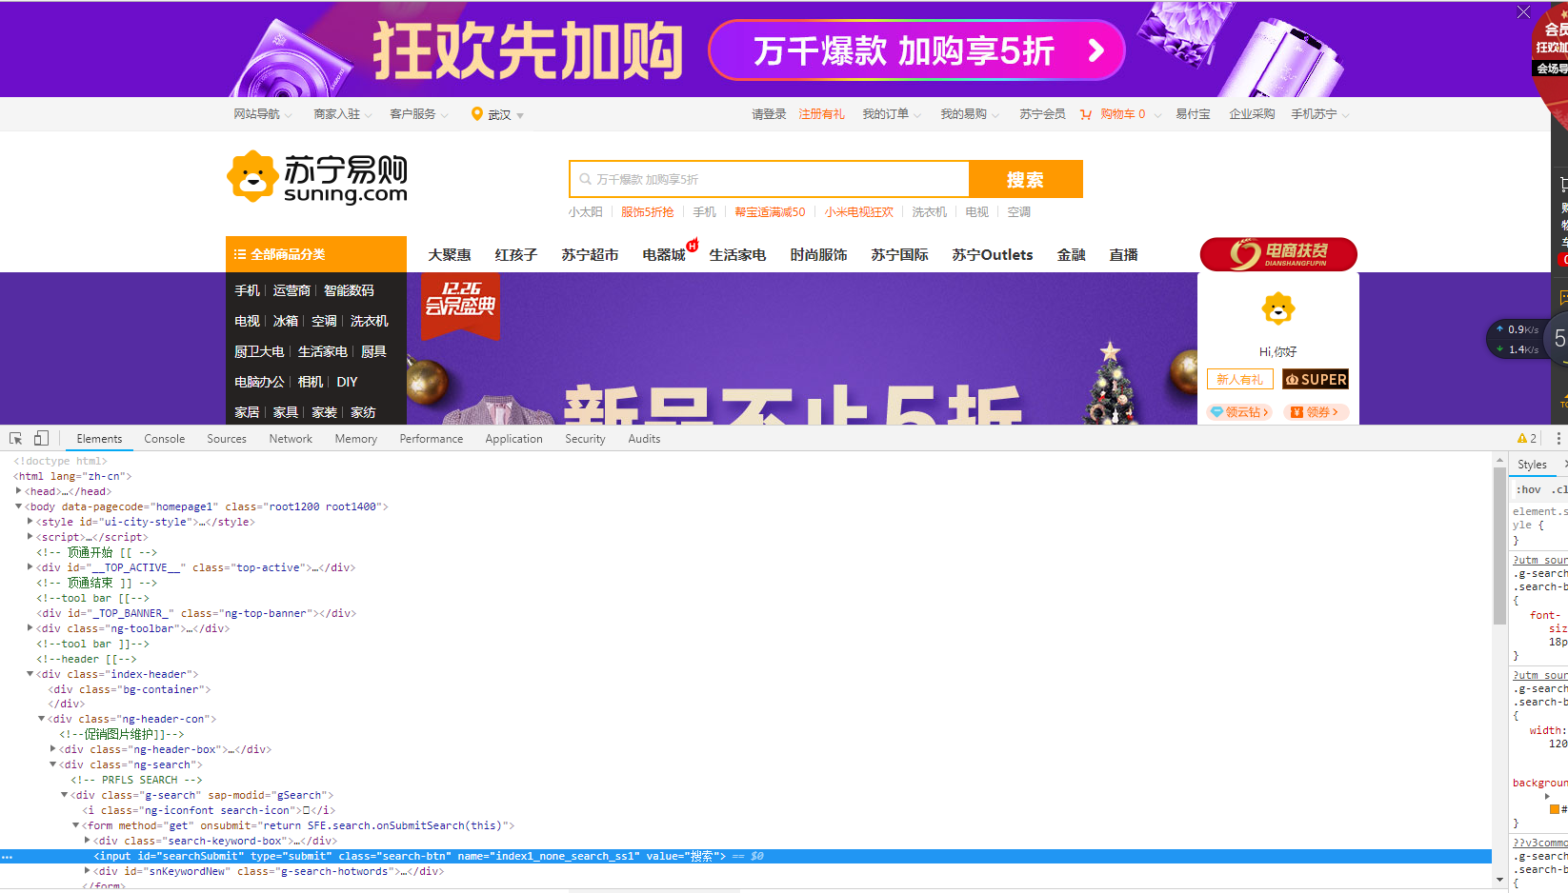The image size is (1568, 893).
Task: Open the 我的订单 dropdown
Action: (892, 114)
